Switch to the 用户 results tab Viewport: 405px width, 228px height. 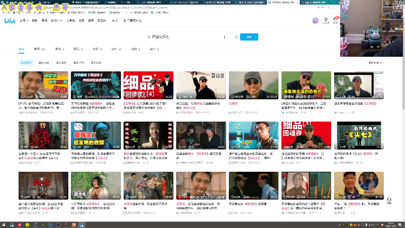pos(154,49)
